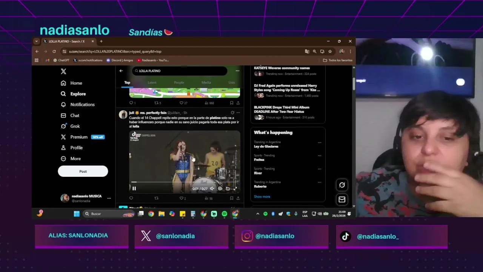Pause the Chappell Roan video
The height and width of the screenshot is (272, 483).
point(134,189)
